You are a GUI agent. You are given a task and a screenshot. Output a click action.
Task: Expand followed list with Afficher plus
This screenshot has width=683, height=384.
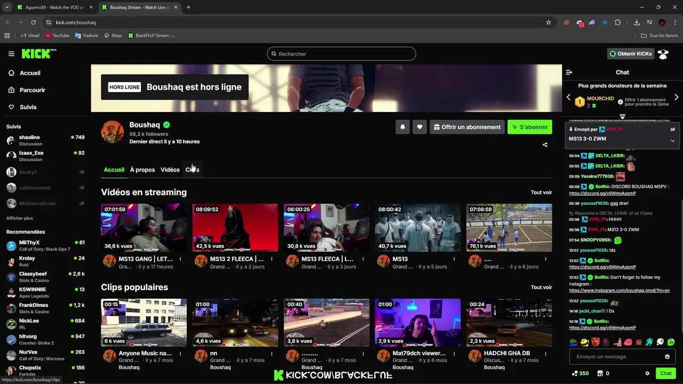click(x=20, y=218)
